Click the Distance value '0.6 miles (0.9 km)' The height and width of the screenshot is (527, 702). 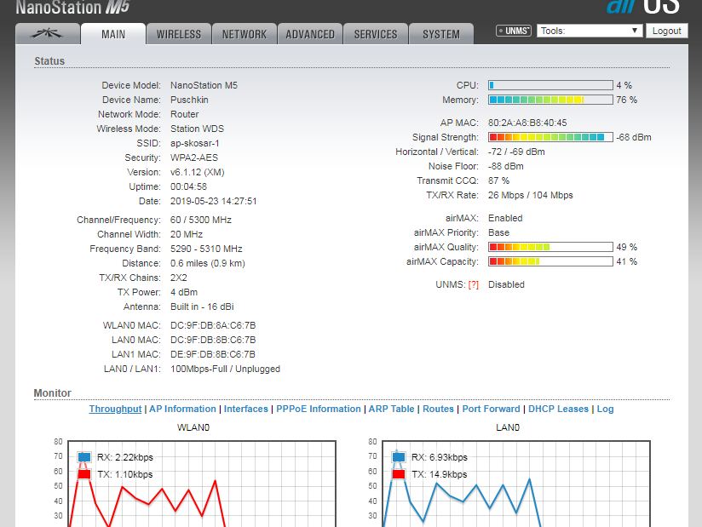click(x=208, y=264)
